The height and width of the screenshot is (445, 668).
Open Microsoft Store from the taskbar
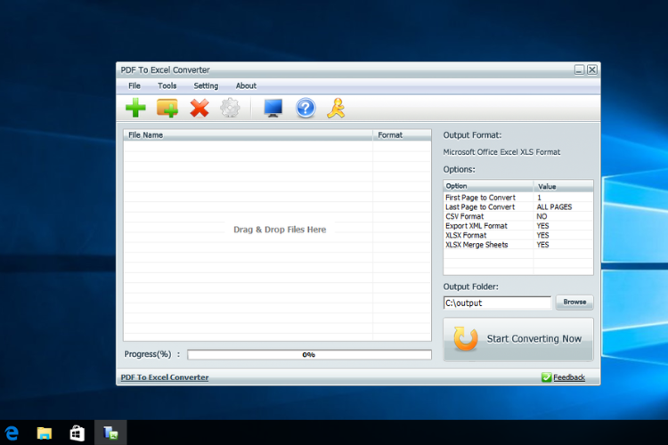point(77,433)
